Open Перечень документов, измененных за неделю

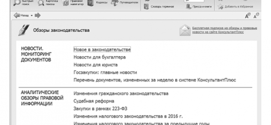155,80
